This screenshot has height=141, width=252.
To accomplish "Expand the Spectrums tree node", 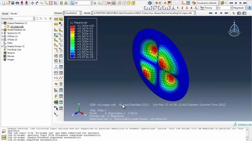I will (x=2, y=33).
